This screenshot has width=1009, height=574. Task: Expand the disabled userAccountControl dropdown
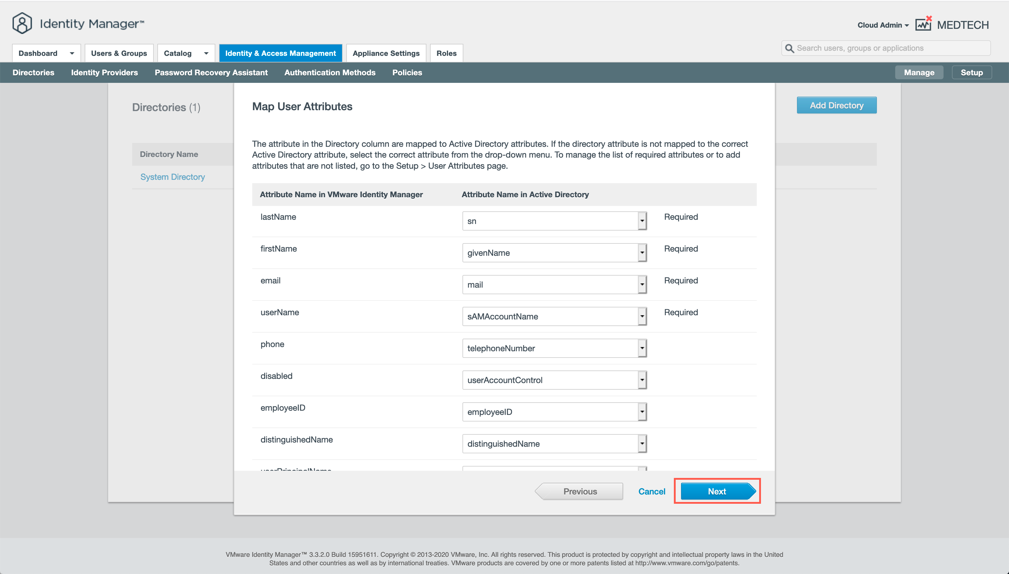pos(642,380)
